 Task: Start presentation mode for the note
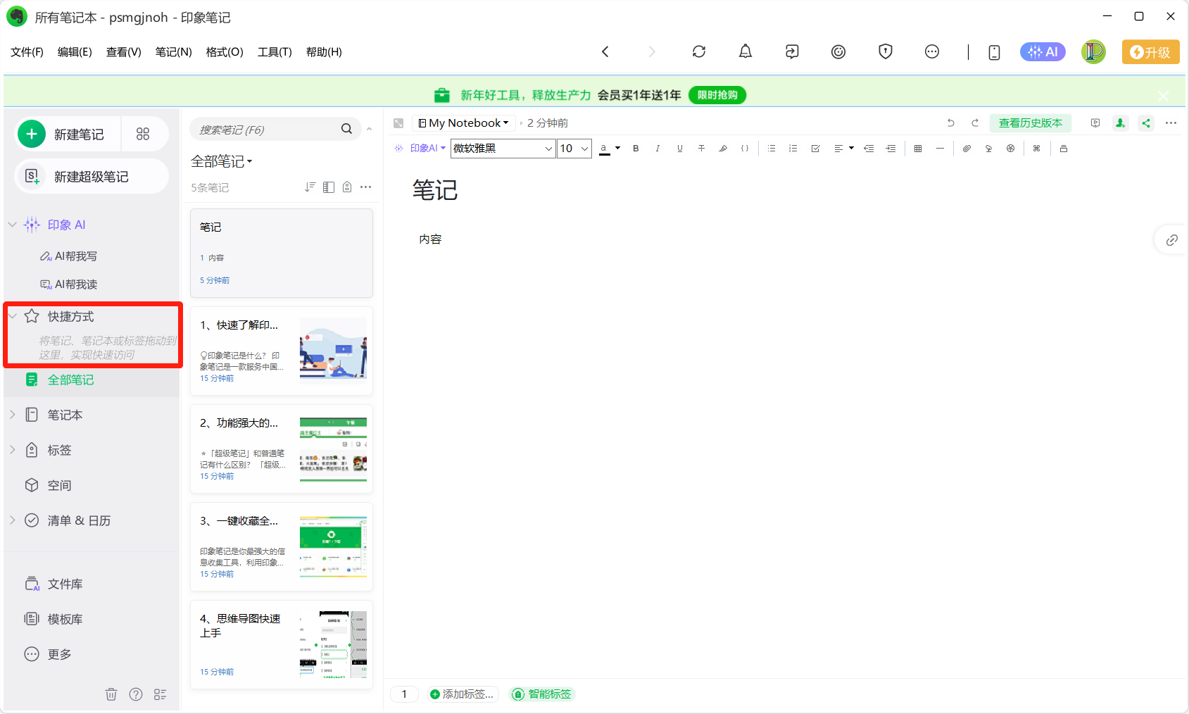(x=1095, y=123)
